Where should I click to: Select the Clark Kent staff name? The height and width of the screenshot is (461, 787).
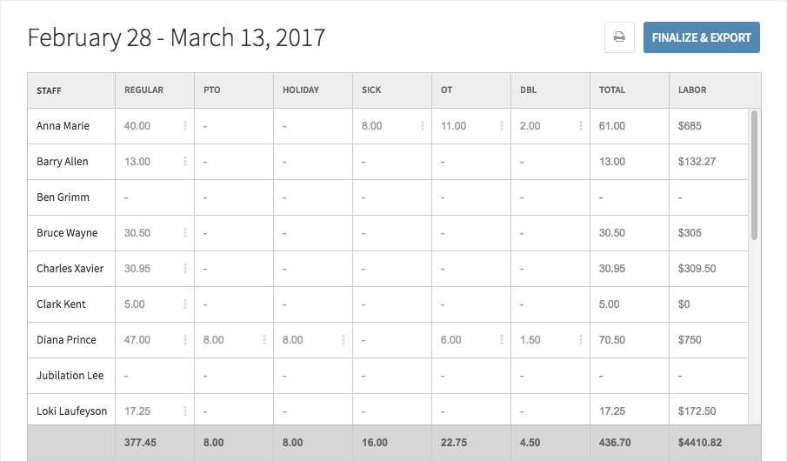pos(61,304)
